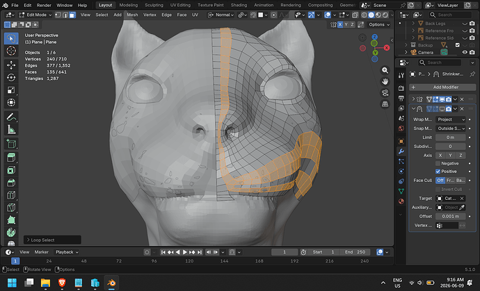This screenshot has width=480, height=291.
Task: Activate the Measure tool
Action: pyautogui.click(x=11, y=130)
